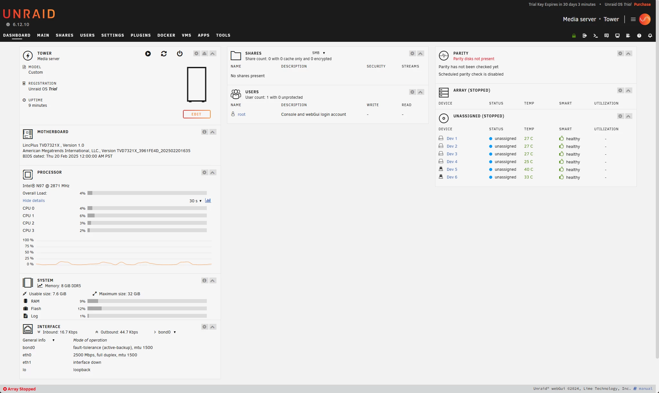
Task: Open the Dev 5 device link
Action: coord(452,169)
